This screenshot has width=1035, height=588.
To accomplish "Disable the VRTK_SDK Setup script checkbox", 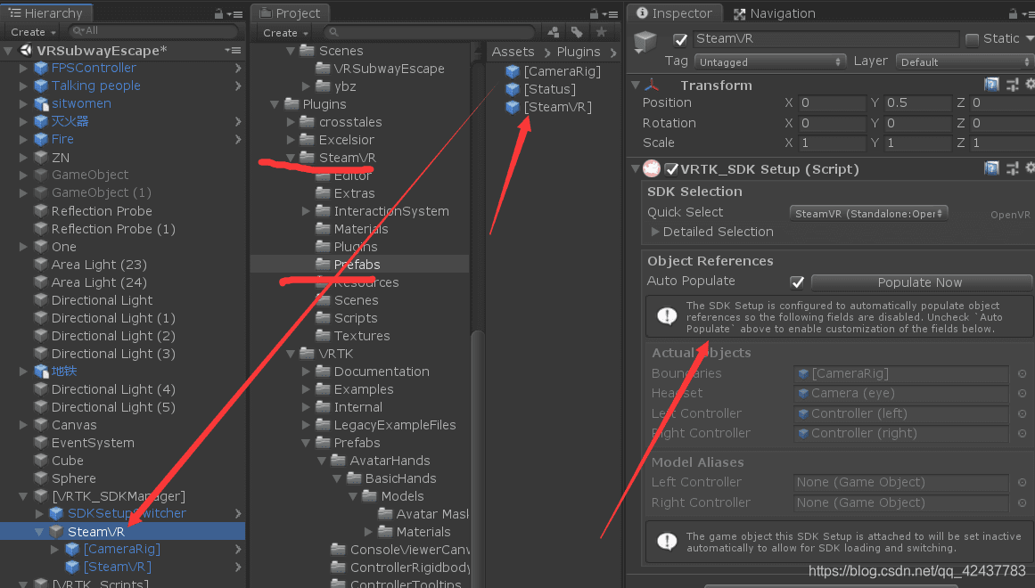I will 671,169.
